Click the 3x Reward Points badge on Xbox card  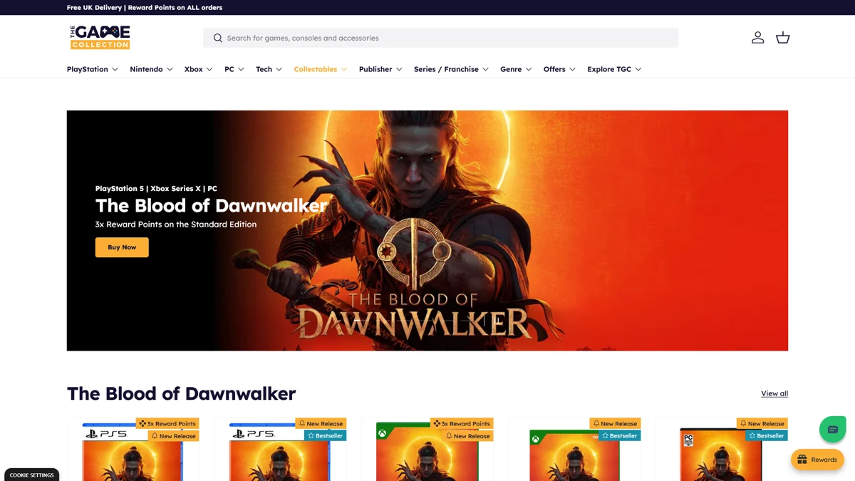coord(462,423)
